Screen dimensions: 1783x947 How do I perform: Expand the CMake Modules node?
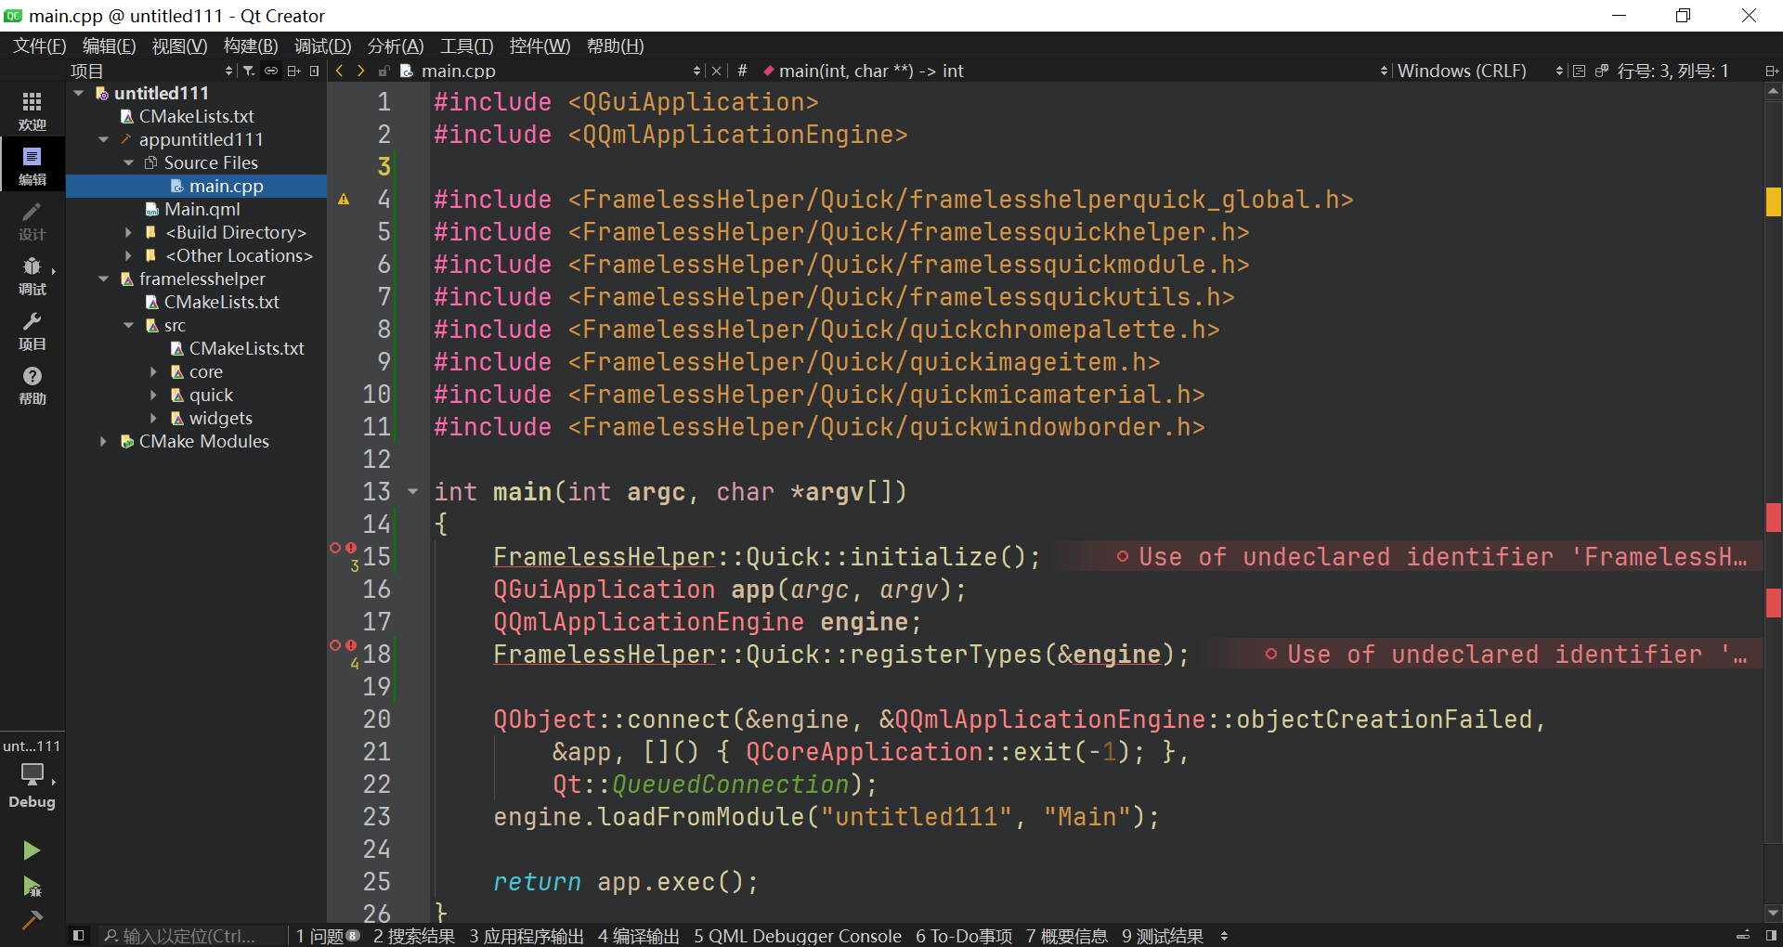coord(103,441)
